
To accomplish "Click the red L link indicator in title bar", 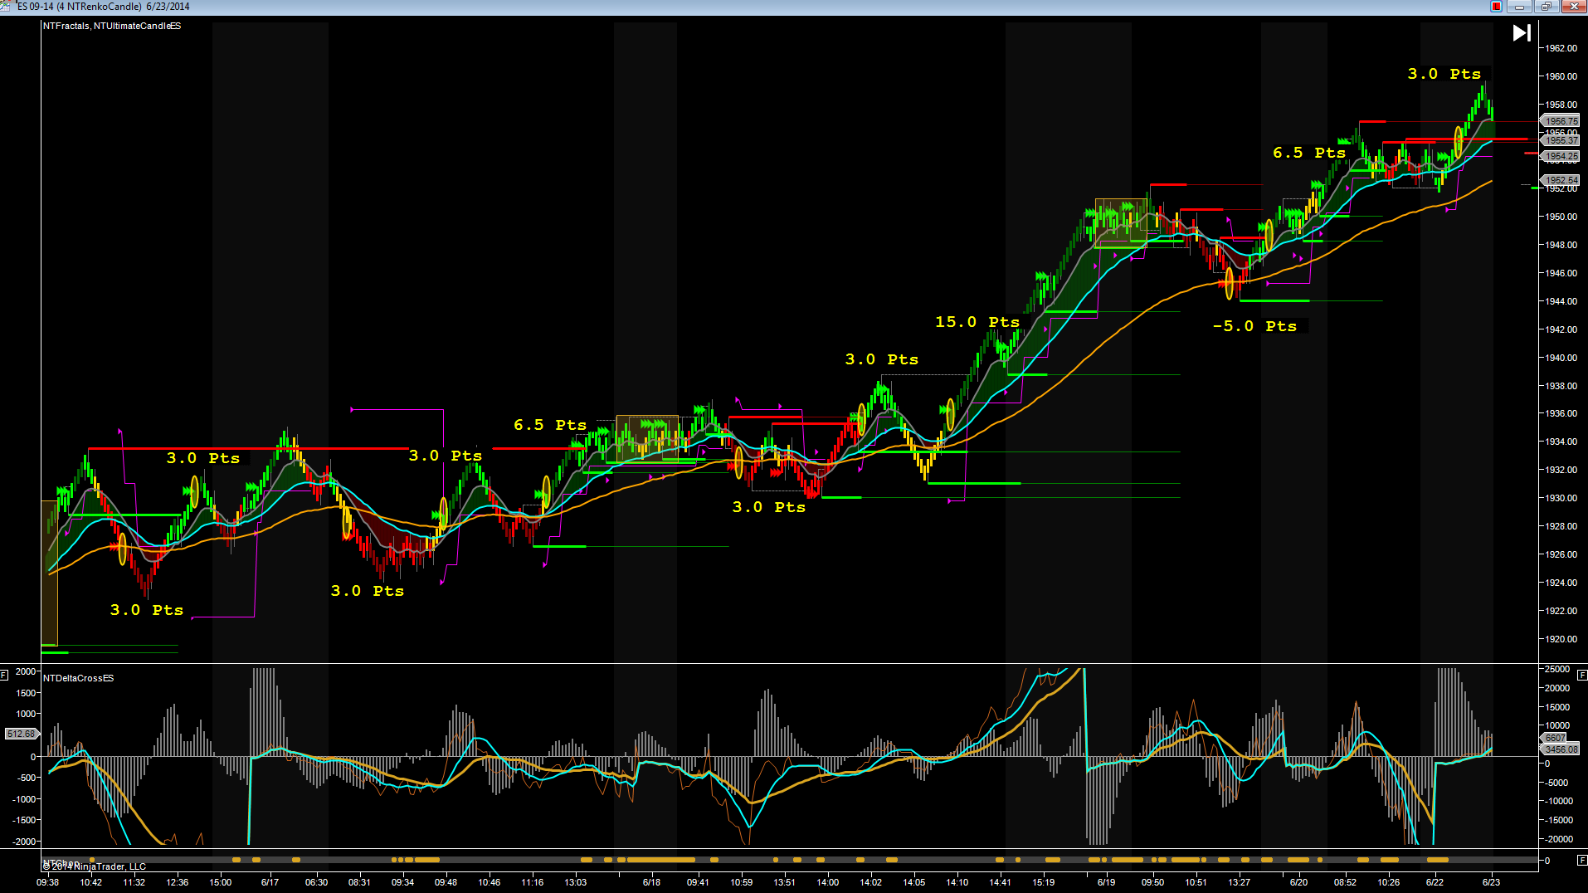I will 1496,7.
